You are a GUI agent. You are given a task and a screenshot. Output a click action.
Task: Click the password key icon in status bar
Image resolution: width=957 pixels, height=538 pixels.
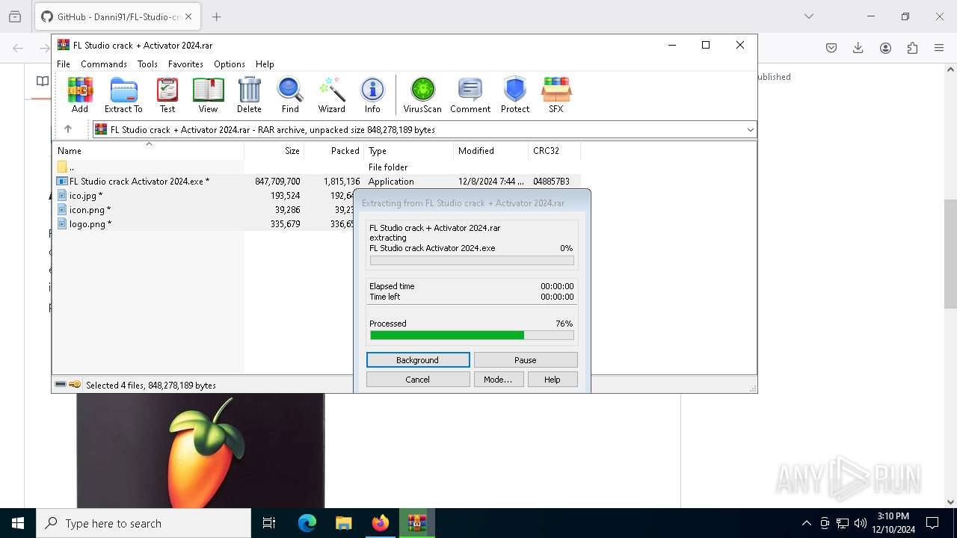click(x=75, y=385)
